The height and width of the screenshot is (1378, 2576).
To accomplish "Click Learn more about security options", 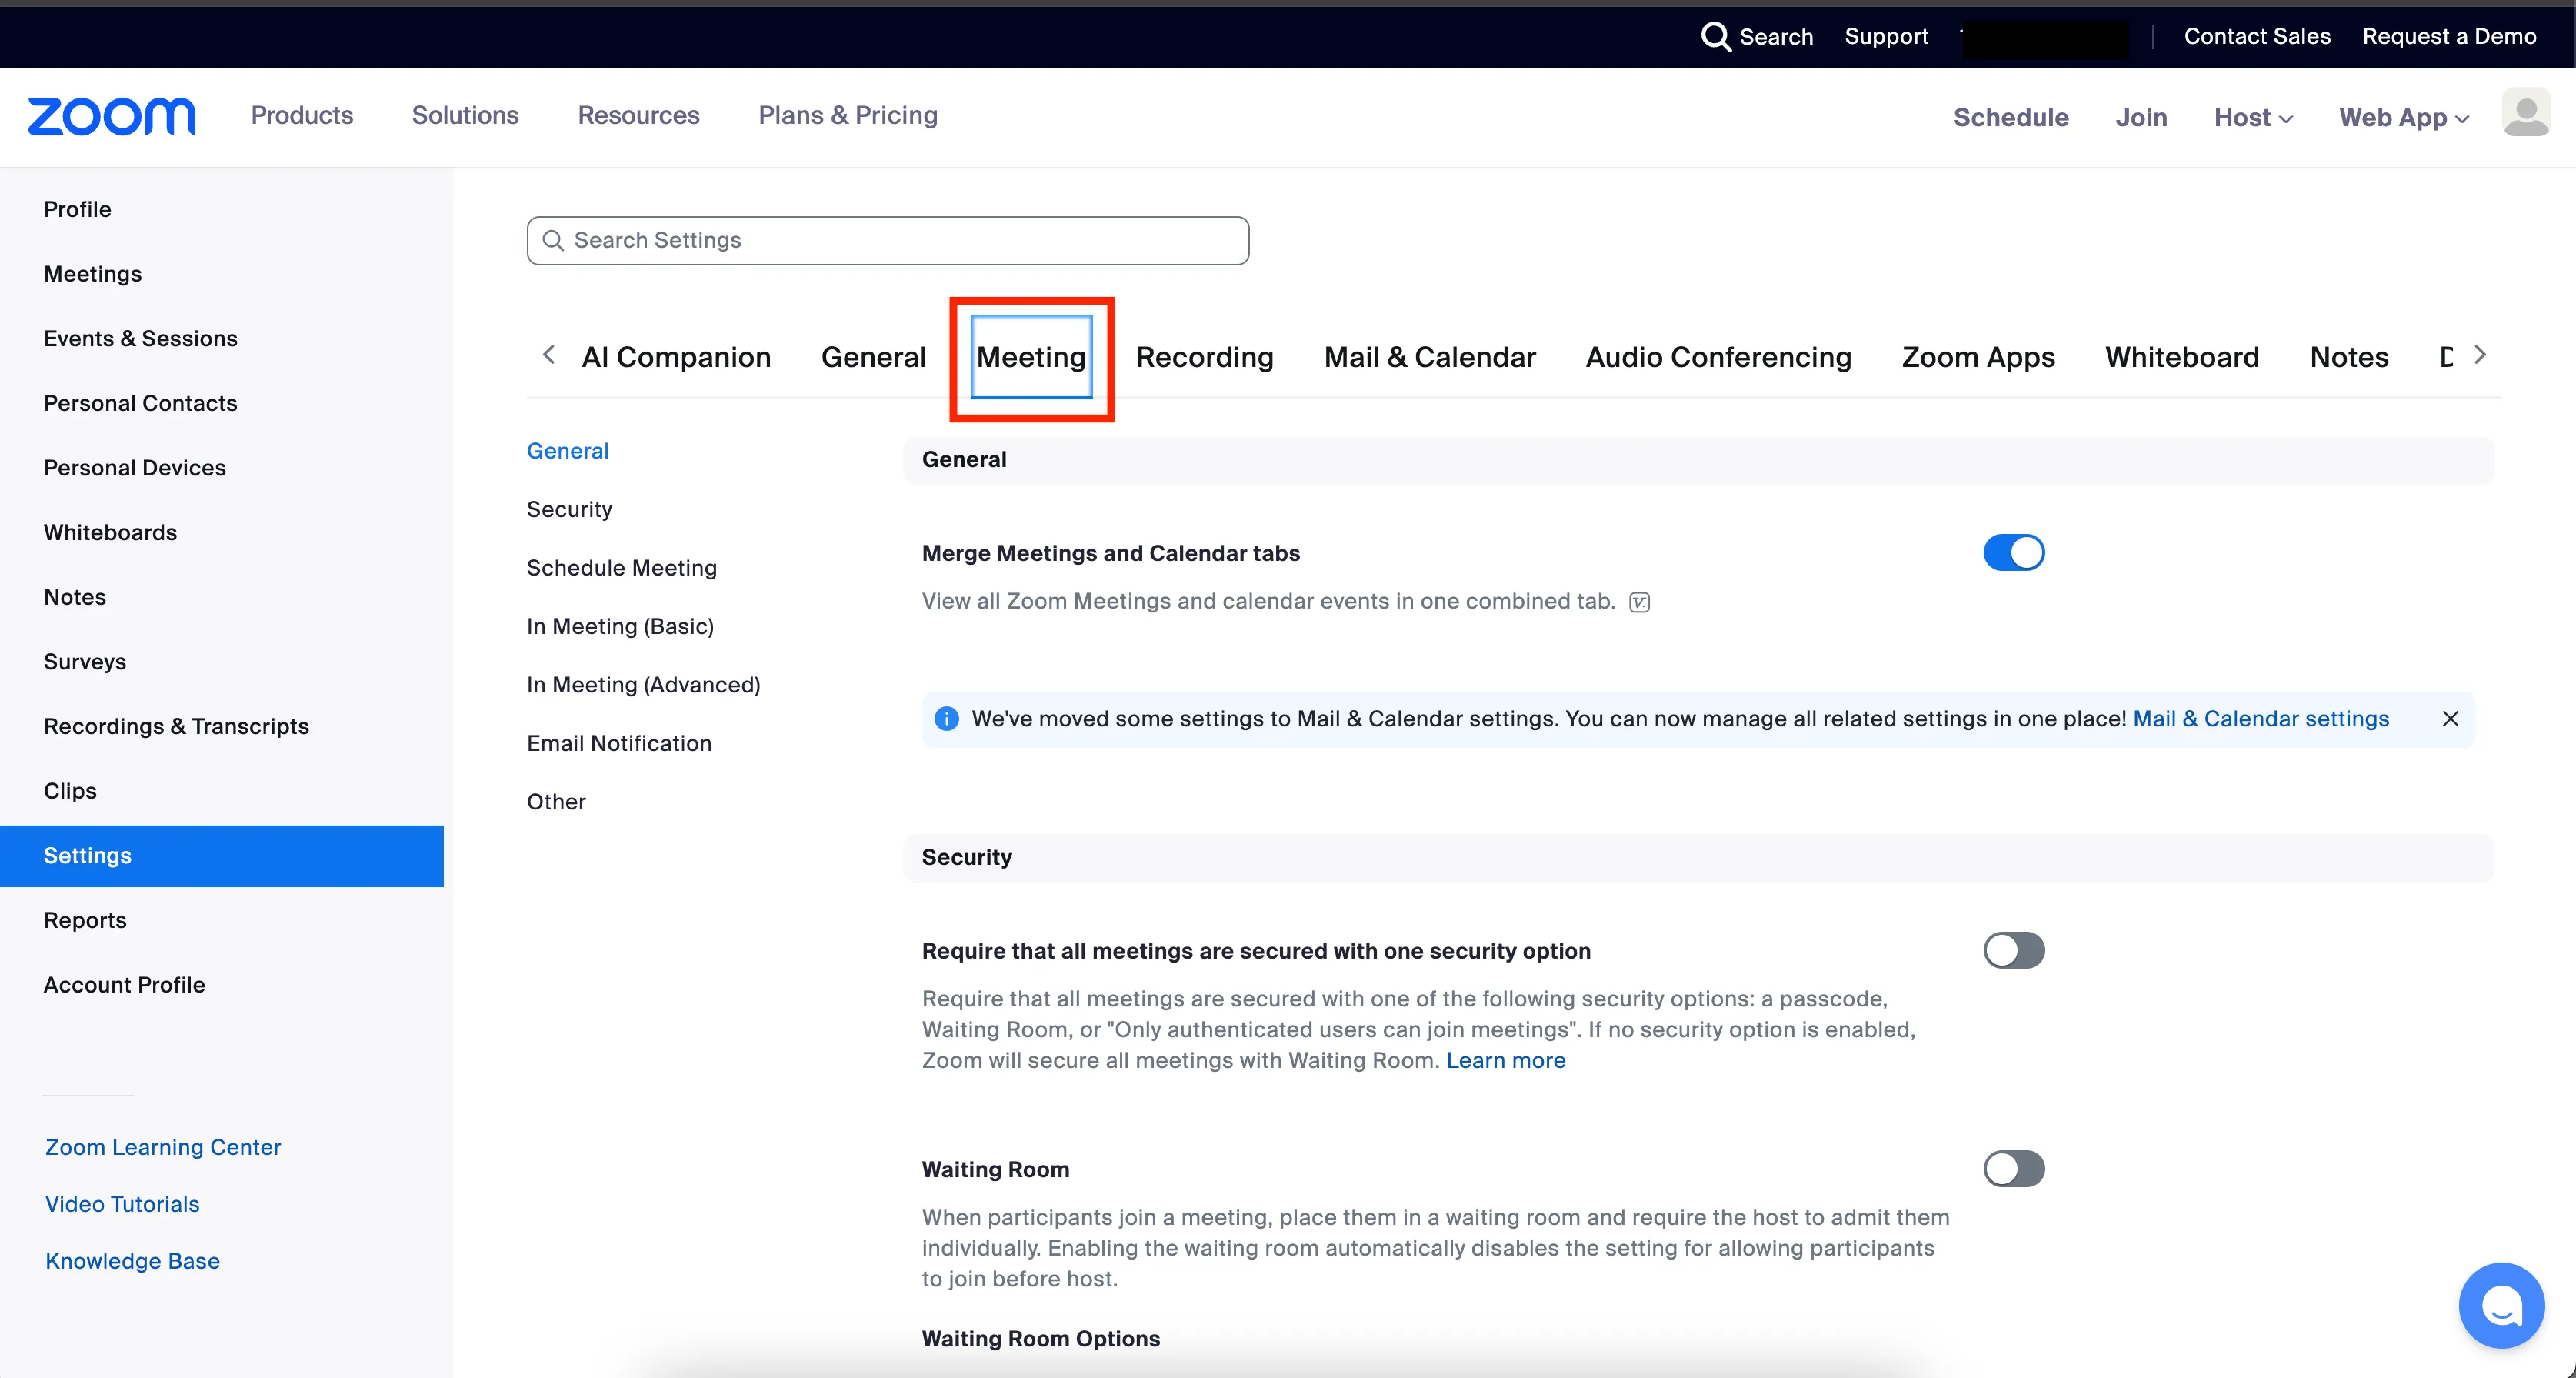I will 1505,1060.
